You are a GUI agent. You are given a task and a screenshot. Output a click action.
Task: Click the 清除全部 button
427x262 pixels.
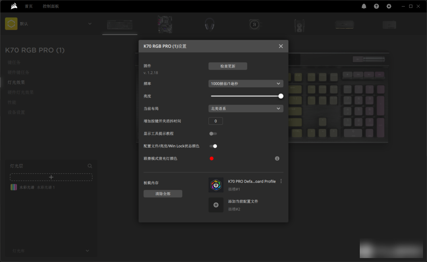[163, 194]
